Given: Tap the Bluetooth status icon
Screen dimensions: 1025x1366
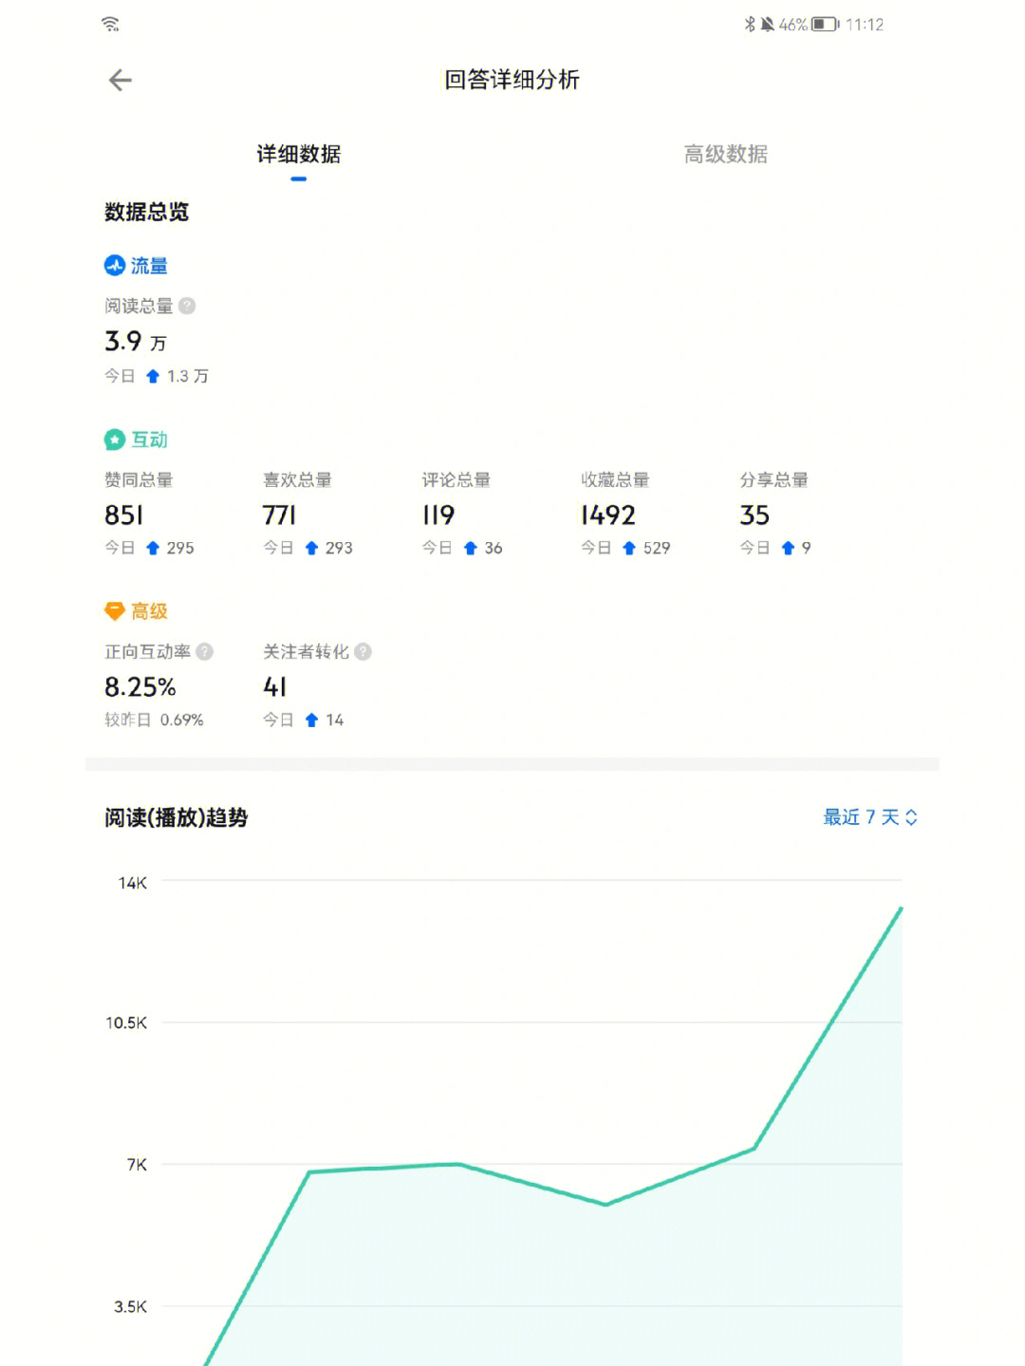Looking at the screenshot, I should click(x=750, y=24).
